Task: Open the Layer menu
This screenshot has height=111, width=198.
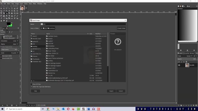Action: click(x=21, y=4)
